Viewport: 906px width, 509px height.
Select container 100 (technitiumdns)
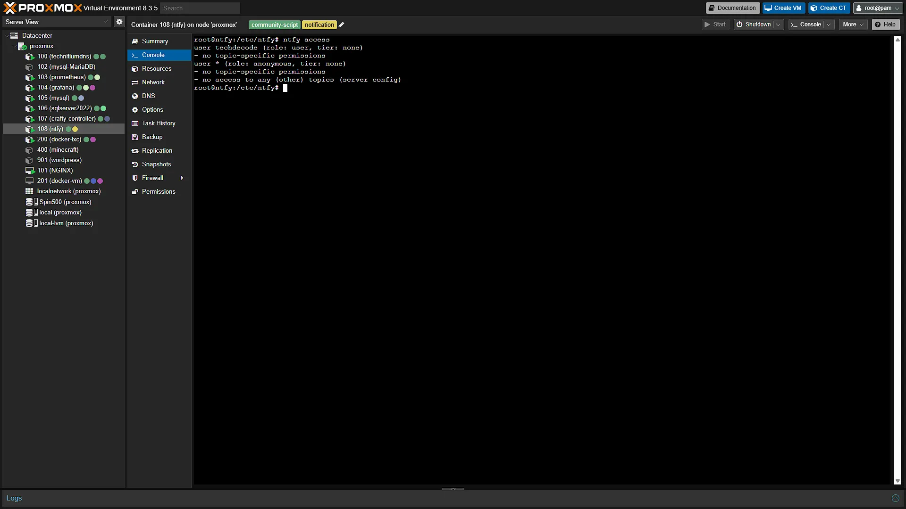(x=64, y=56)
